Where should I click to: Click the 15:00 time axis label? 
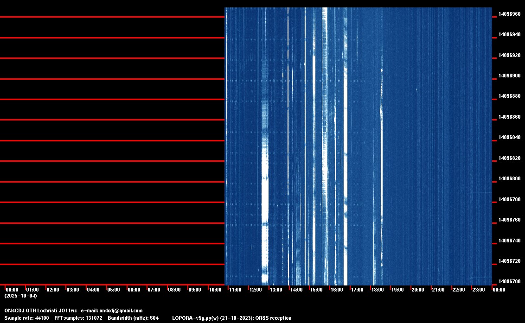[x=316, y=290]
